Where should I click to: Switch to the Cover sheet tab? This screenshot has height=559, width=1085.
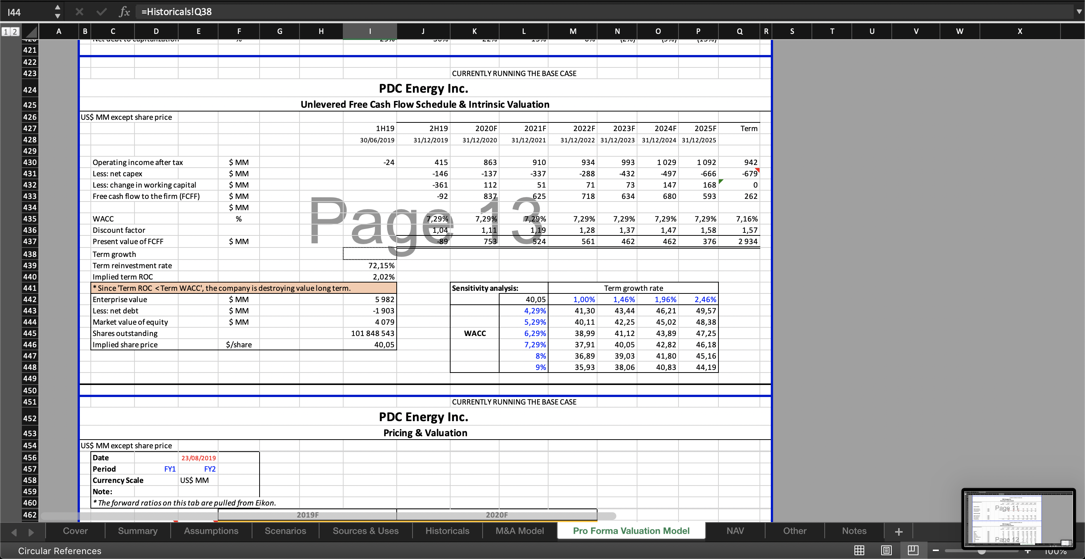click(75, 531)
